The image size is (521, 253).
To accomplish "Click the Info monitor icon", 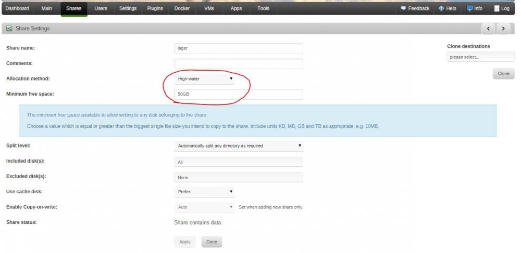I will point(469,8).
